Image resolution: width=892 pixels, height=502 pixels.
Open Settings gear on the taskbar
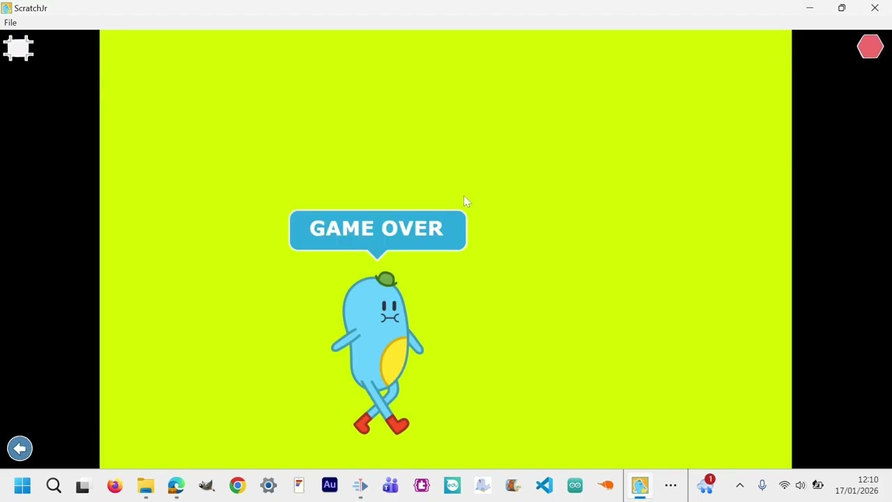[x=268, y=485]
